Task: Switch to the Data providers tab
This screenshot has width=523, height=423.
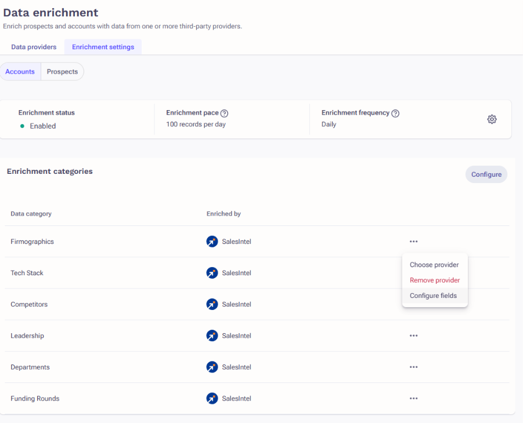Action: (x=33, y=46)
